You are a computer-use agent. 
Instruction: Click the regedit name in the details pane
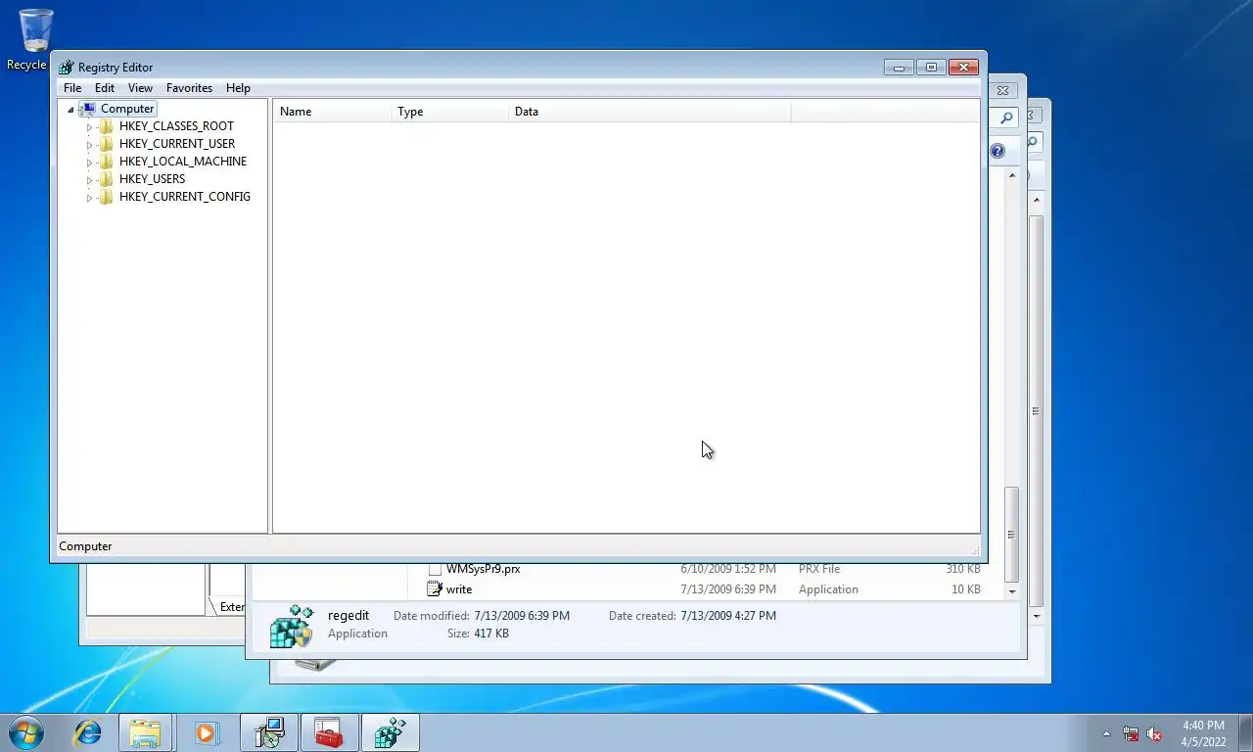[348, 616]
